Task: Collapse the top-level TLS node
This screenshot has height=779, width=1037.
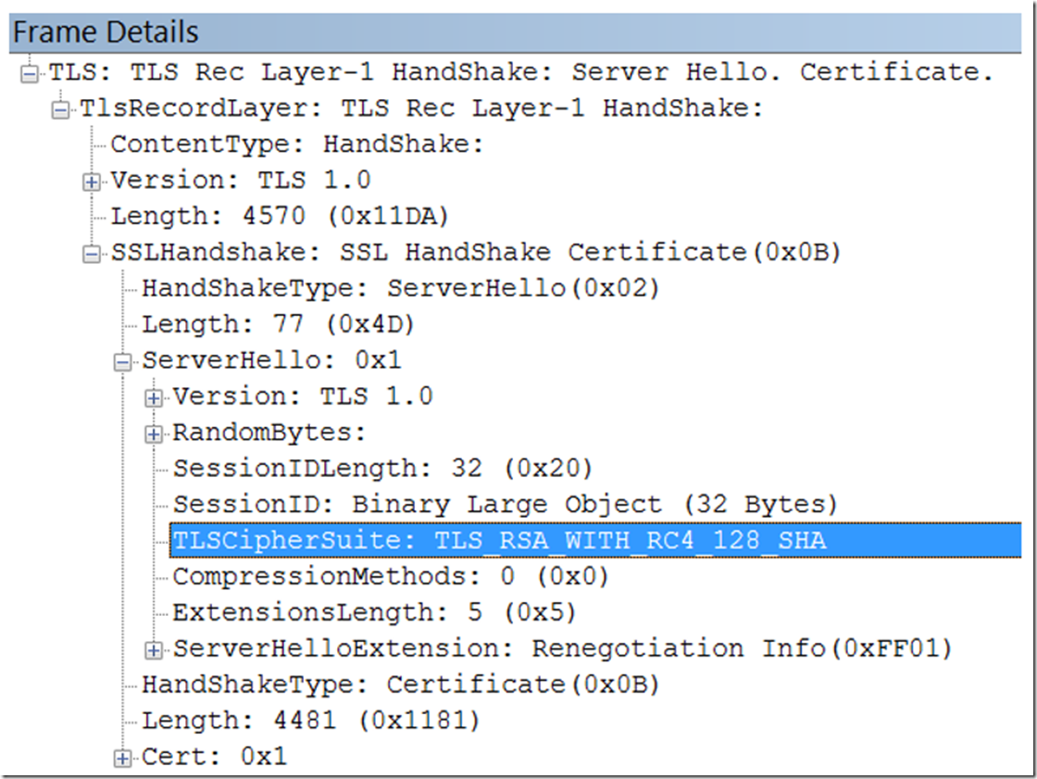Action: (x=31, y=72)
